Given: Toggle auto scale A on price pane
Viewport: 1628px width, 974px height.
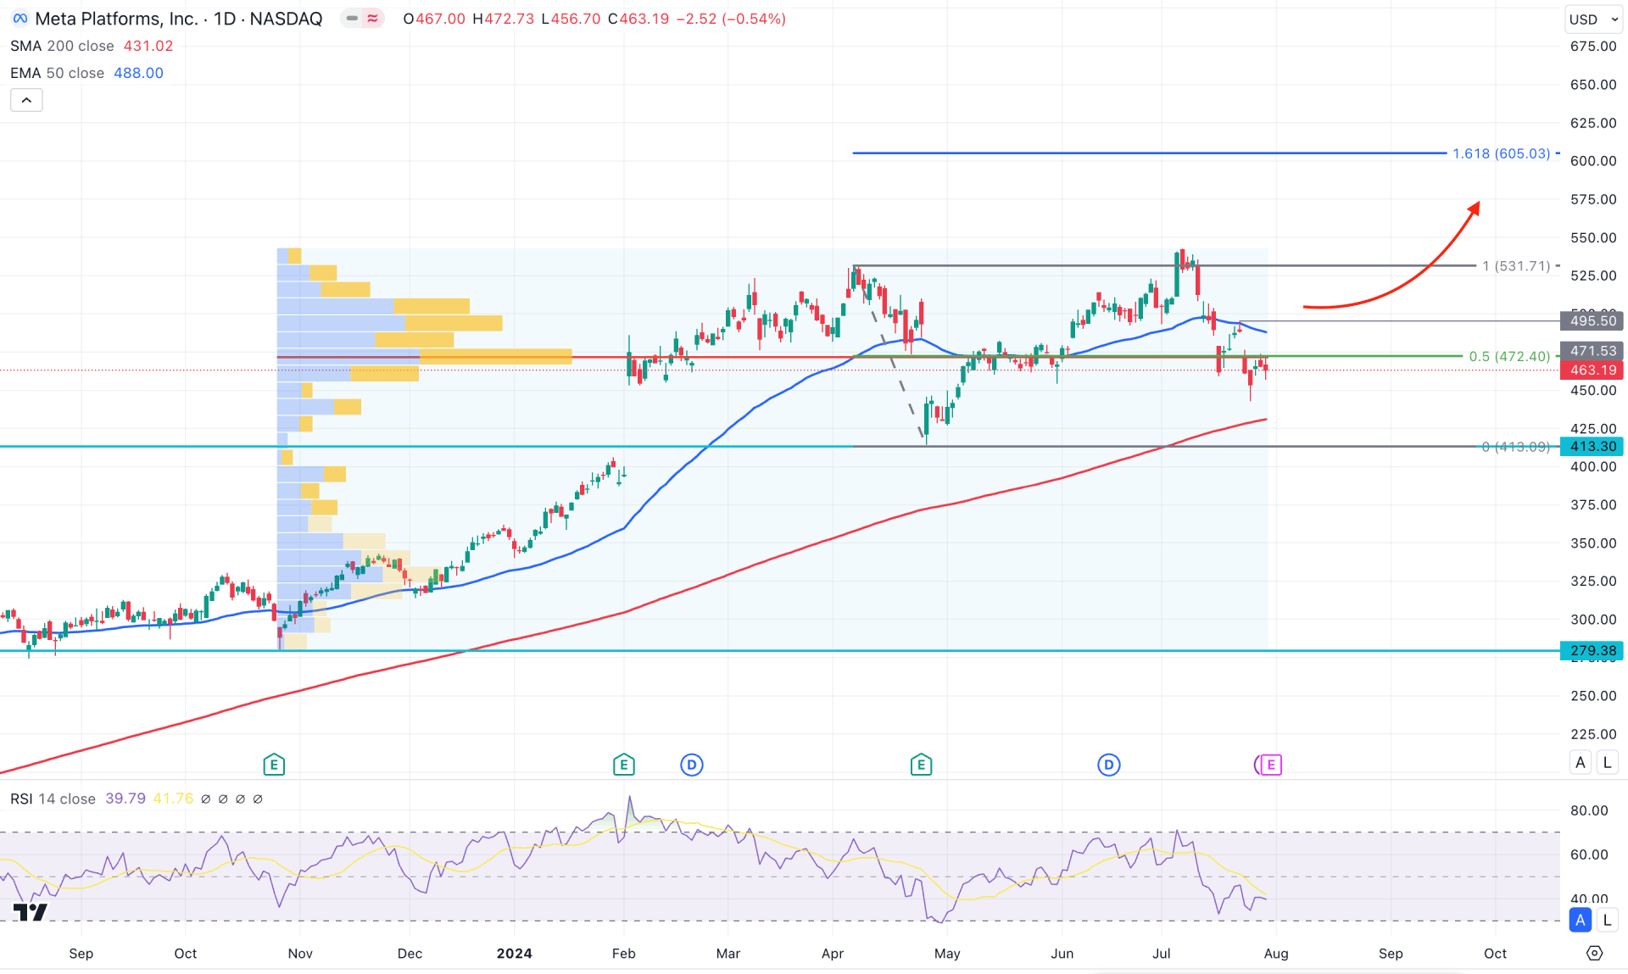Looking at the screenshot, I should pos(1581,763).
